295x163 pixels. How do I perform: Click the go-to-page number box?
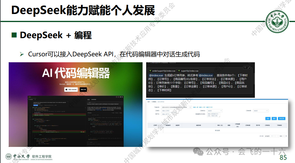coord(284,136)
